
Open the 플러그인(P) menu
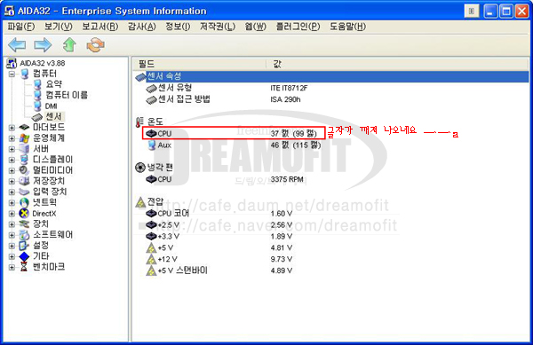click(298, 27)
